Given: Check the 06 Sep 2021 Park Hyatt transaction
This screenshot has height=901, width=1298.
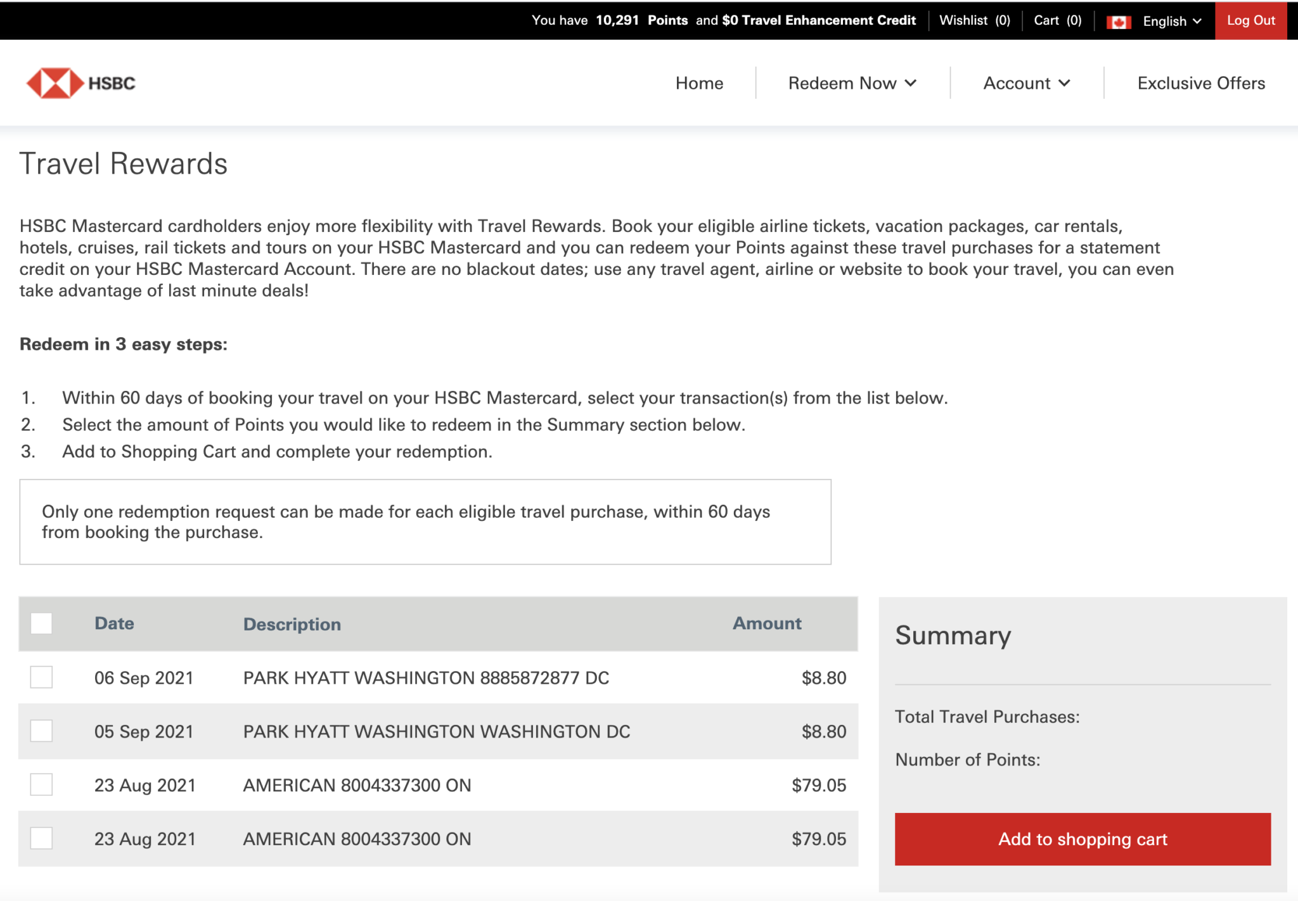Looking at the screenshot, I should (x=41, y=677).
